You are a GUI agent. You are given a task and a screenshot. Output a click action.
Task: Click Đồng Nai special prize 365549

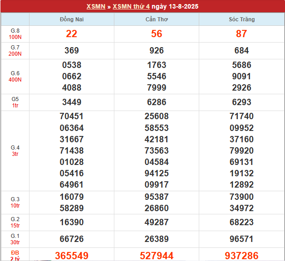coord(72,256)
